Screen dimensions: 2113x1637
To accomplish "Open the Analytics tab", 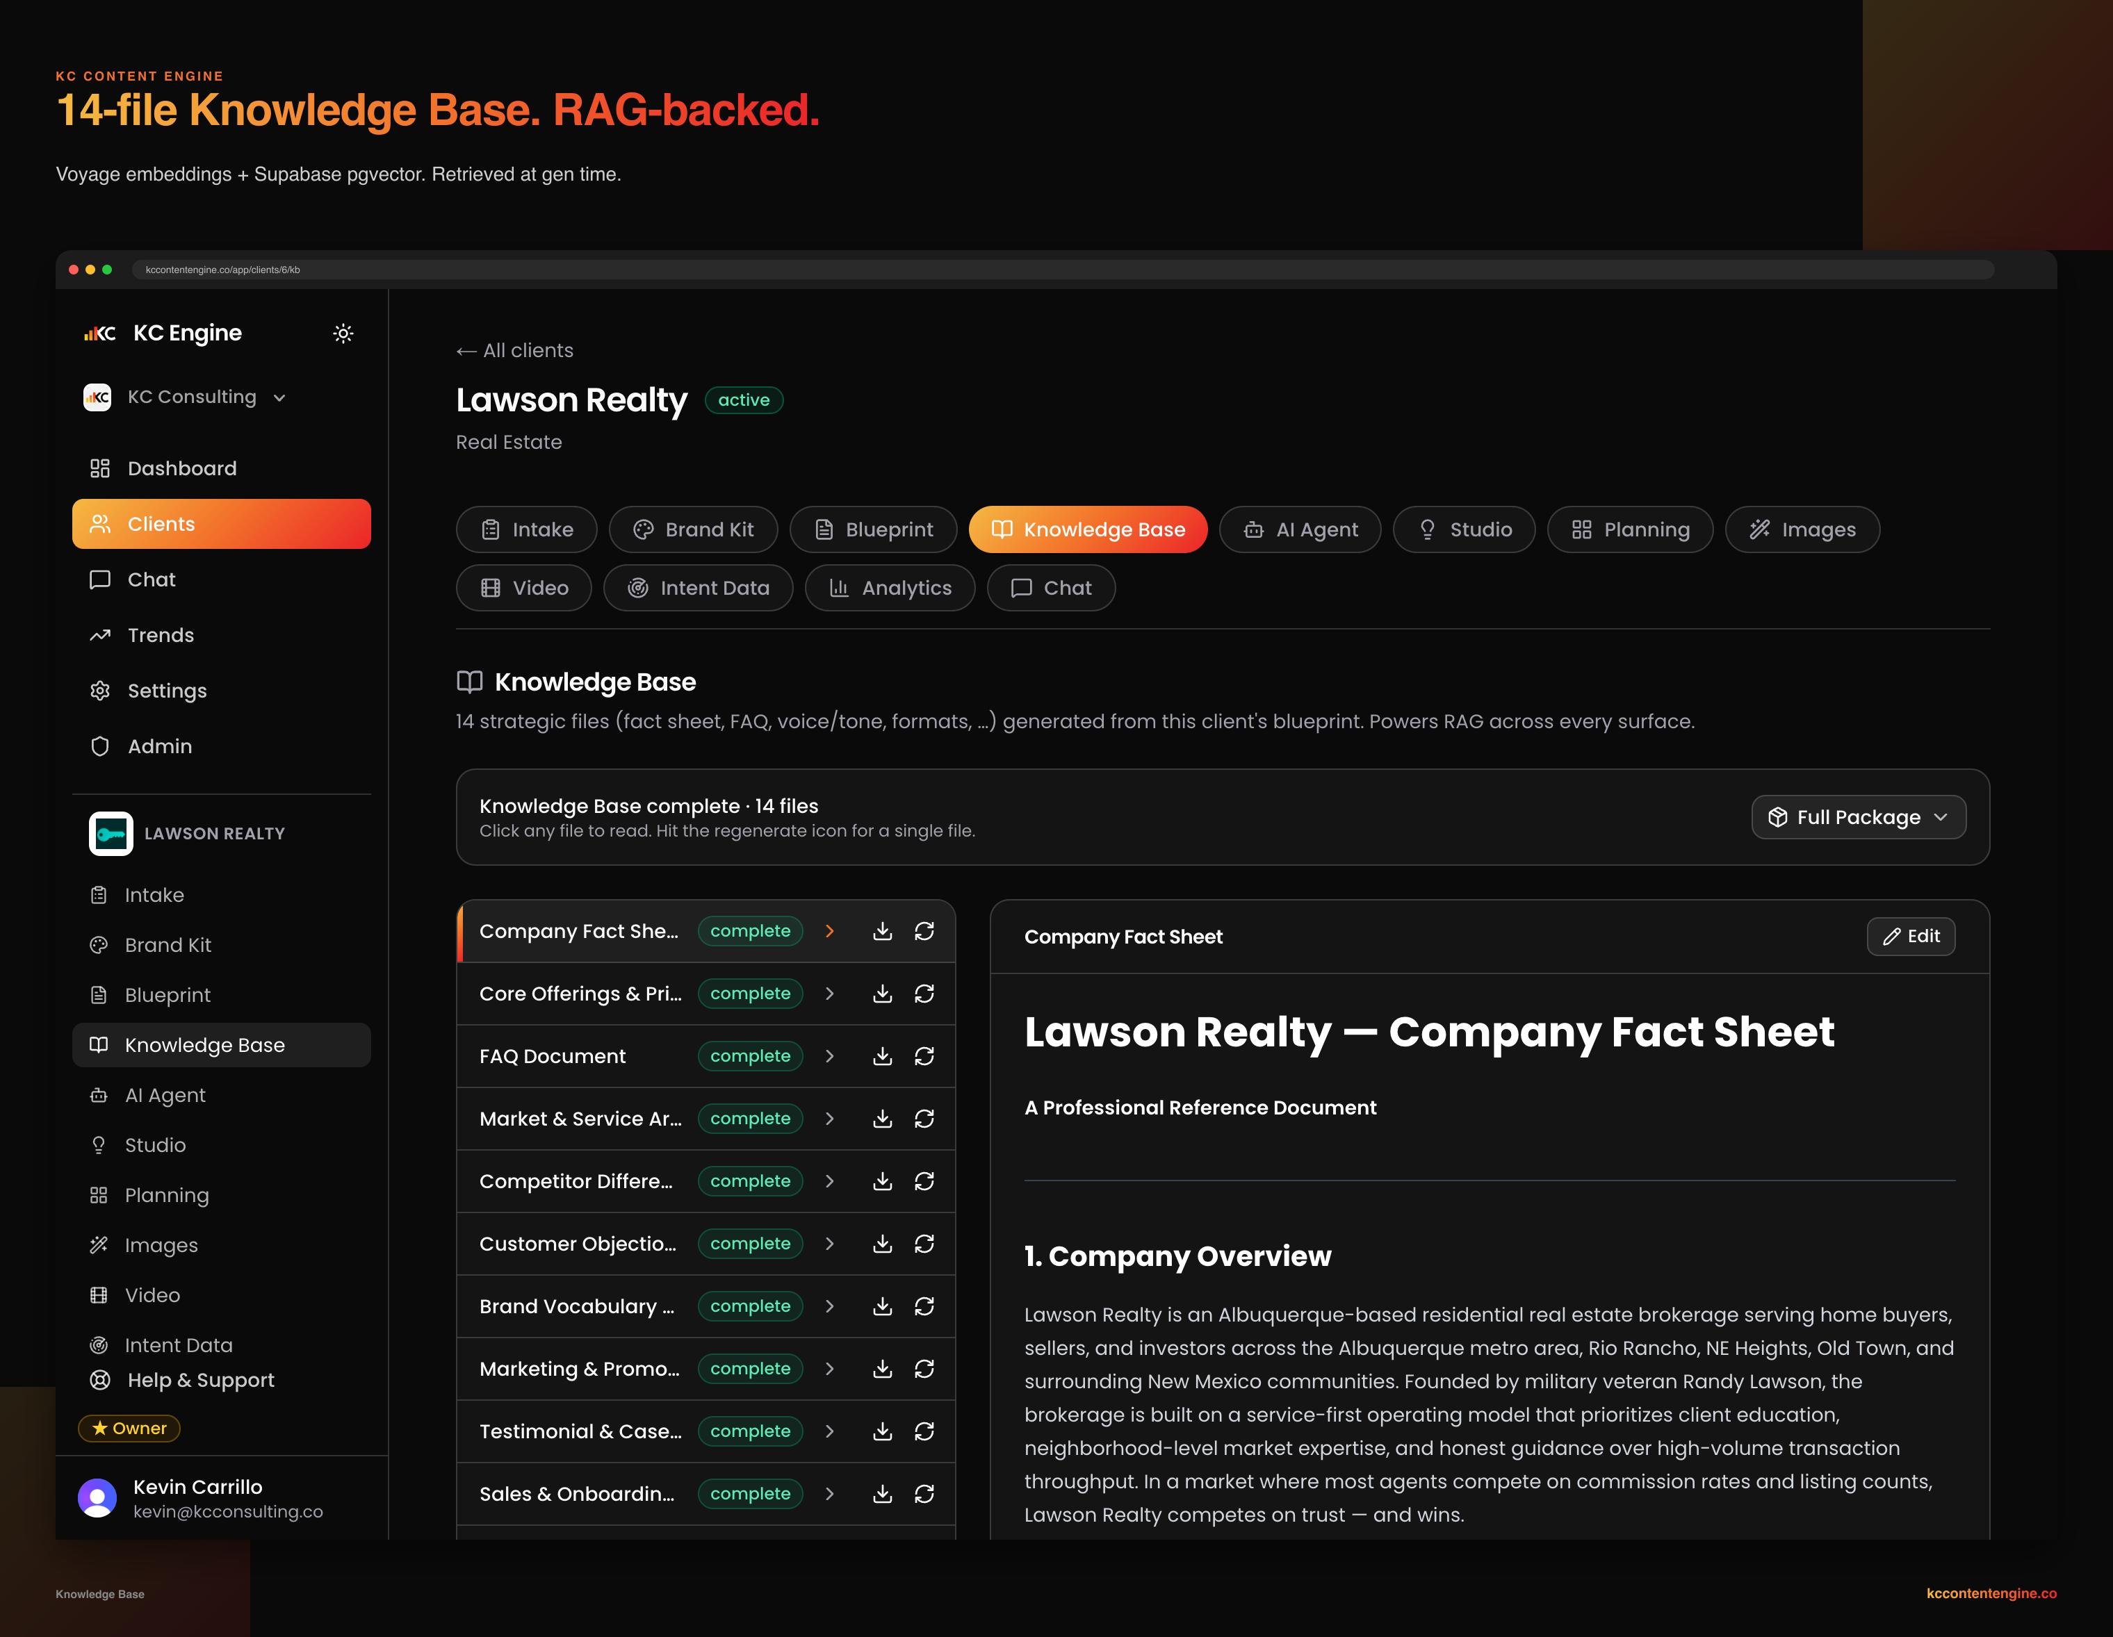I will [x=889, y=588].
